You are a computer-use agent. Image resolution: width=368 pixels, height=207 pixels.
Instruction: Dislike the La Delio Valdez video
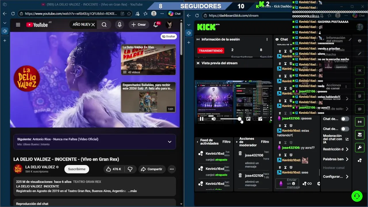130,169
